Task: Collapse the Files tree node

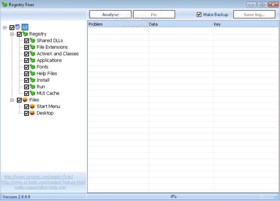Action: coord(12,100)
